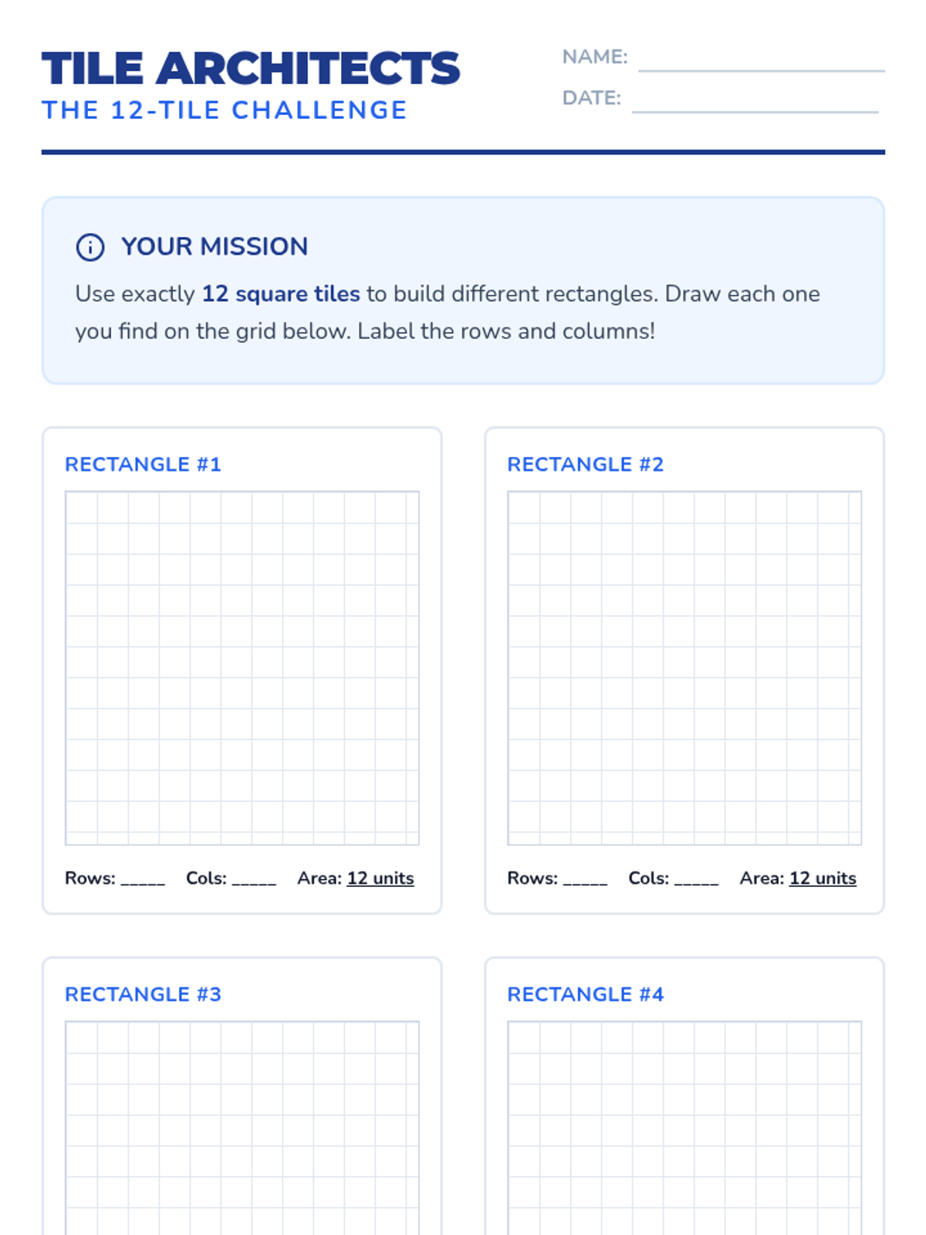Image resolution: width=926 pixels, height=1235 pixels.
Task: Click the Cols blank under Rectangle #2
Action: tap(696, 878)
